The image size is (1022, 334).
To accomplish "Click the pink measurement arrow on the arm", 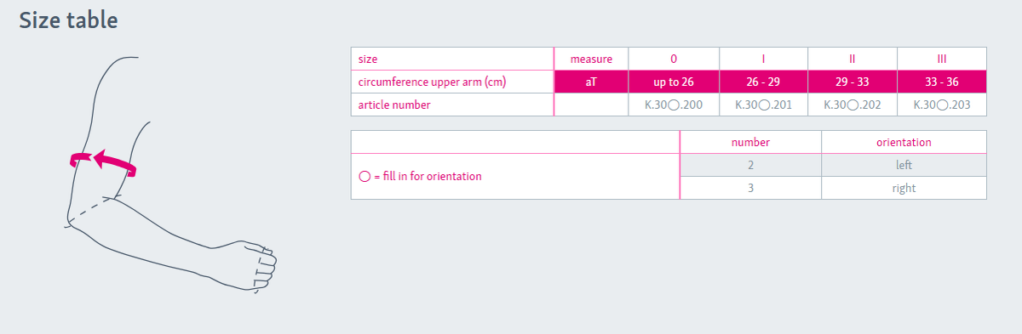I will pos(102,161).
